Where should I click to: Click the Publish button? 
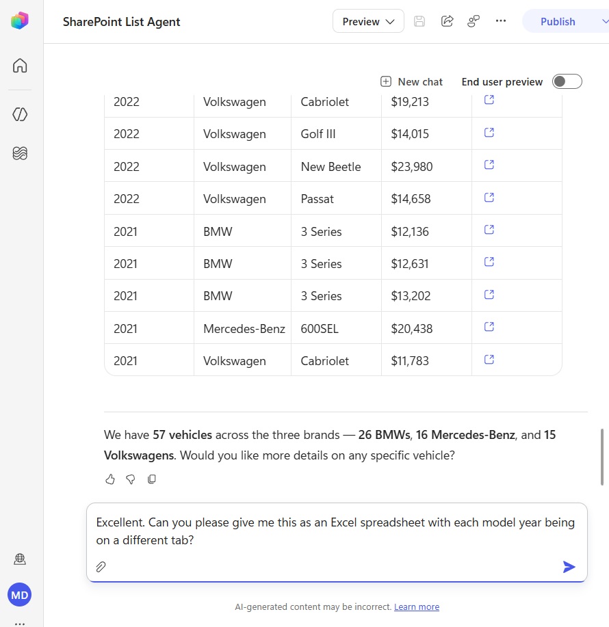(558, 21)
